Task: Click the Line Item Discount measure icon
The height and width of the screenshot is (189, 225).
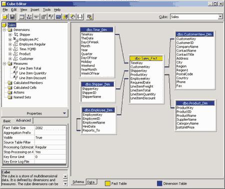Action: pos(15,78)
